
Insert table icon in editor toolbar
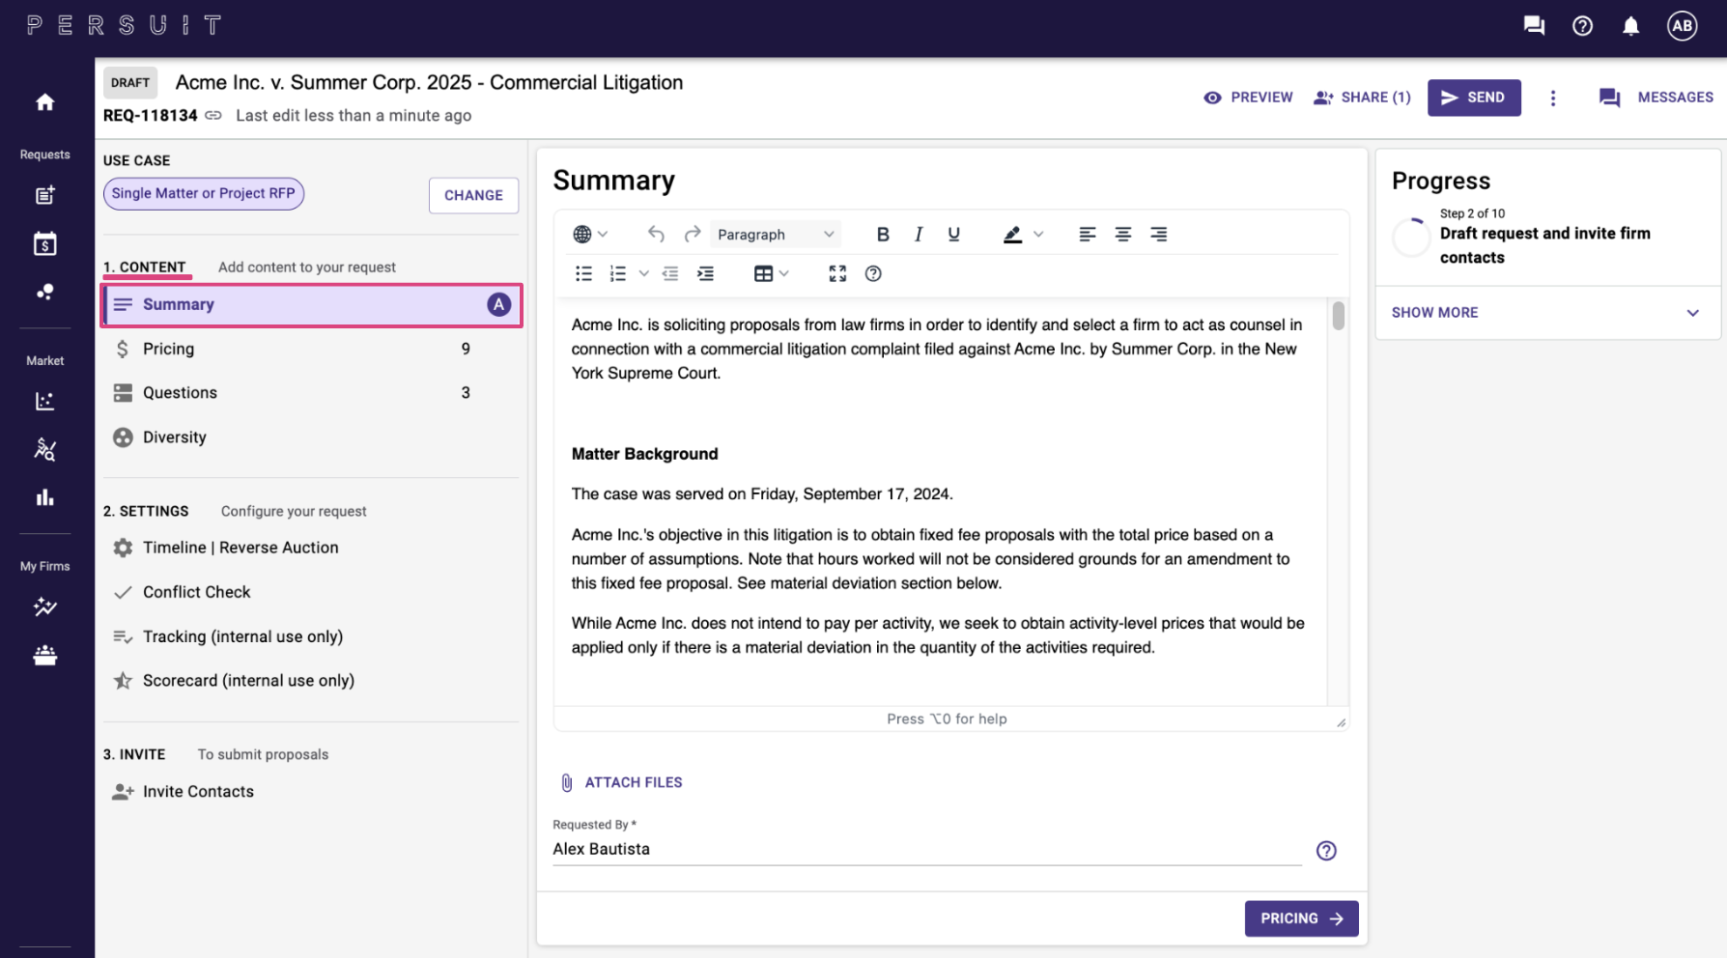[763, 273]
